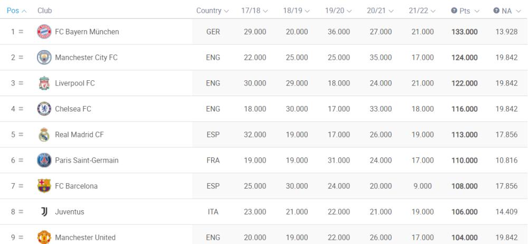
Task: Sort the table by Pos column
Action: click(x=16, y=11)
